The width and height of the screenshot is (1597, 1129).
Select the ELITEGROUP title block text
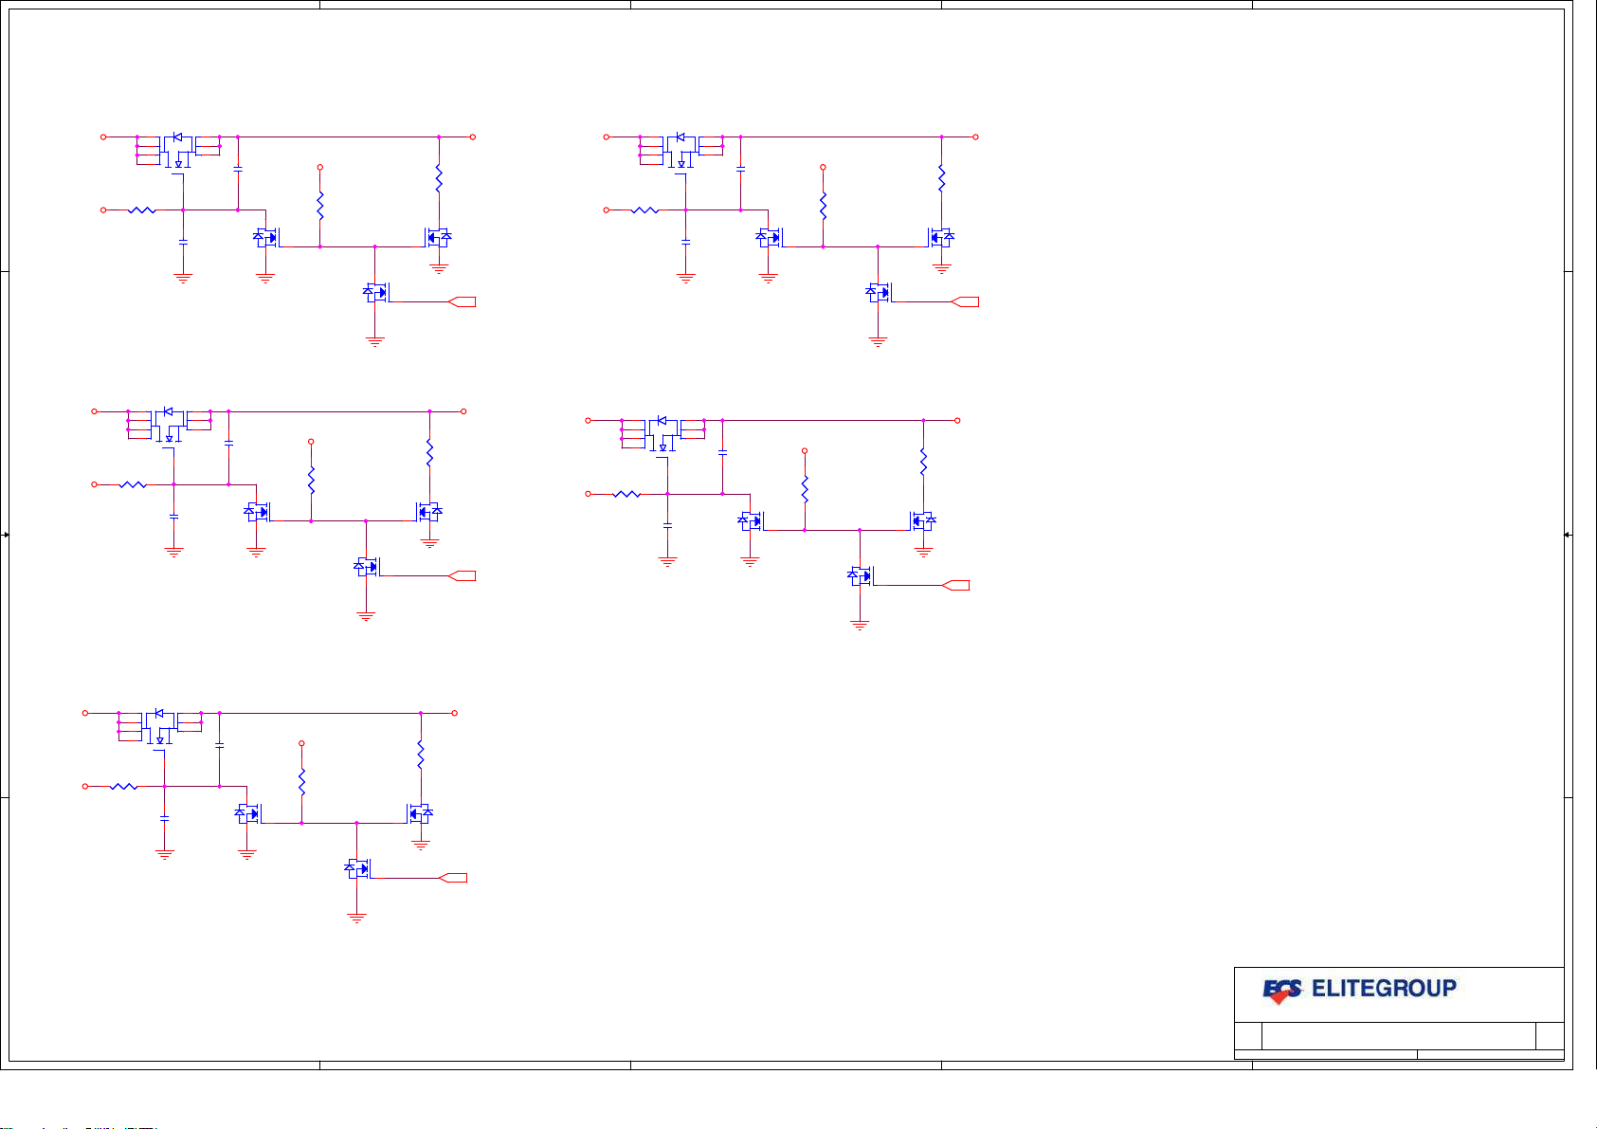coord(1384,989)
